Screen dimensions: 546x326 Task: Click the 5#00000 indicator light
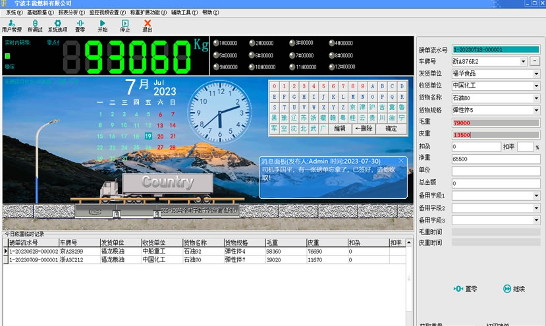point(216,55)
